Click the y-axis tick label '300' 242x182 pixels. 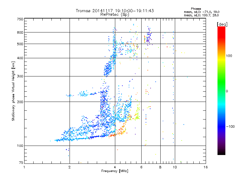tap(20, 76)
